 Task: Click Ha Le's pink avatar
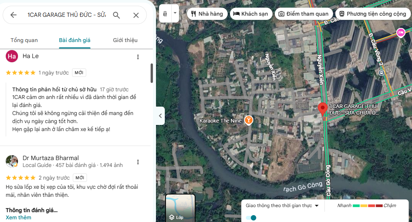[12, 56]
